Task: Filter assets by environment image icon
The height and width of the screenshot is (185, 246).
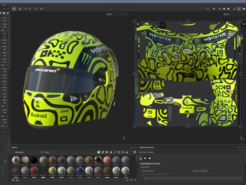Action: [127, 152]
